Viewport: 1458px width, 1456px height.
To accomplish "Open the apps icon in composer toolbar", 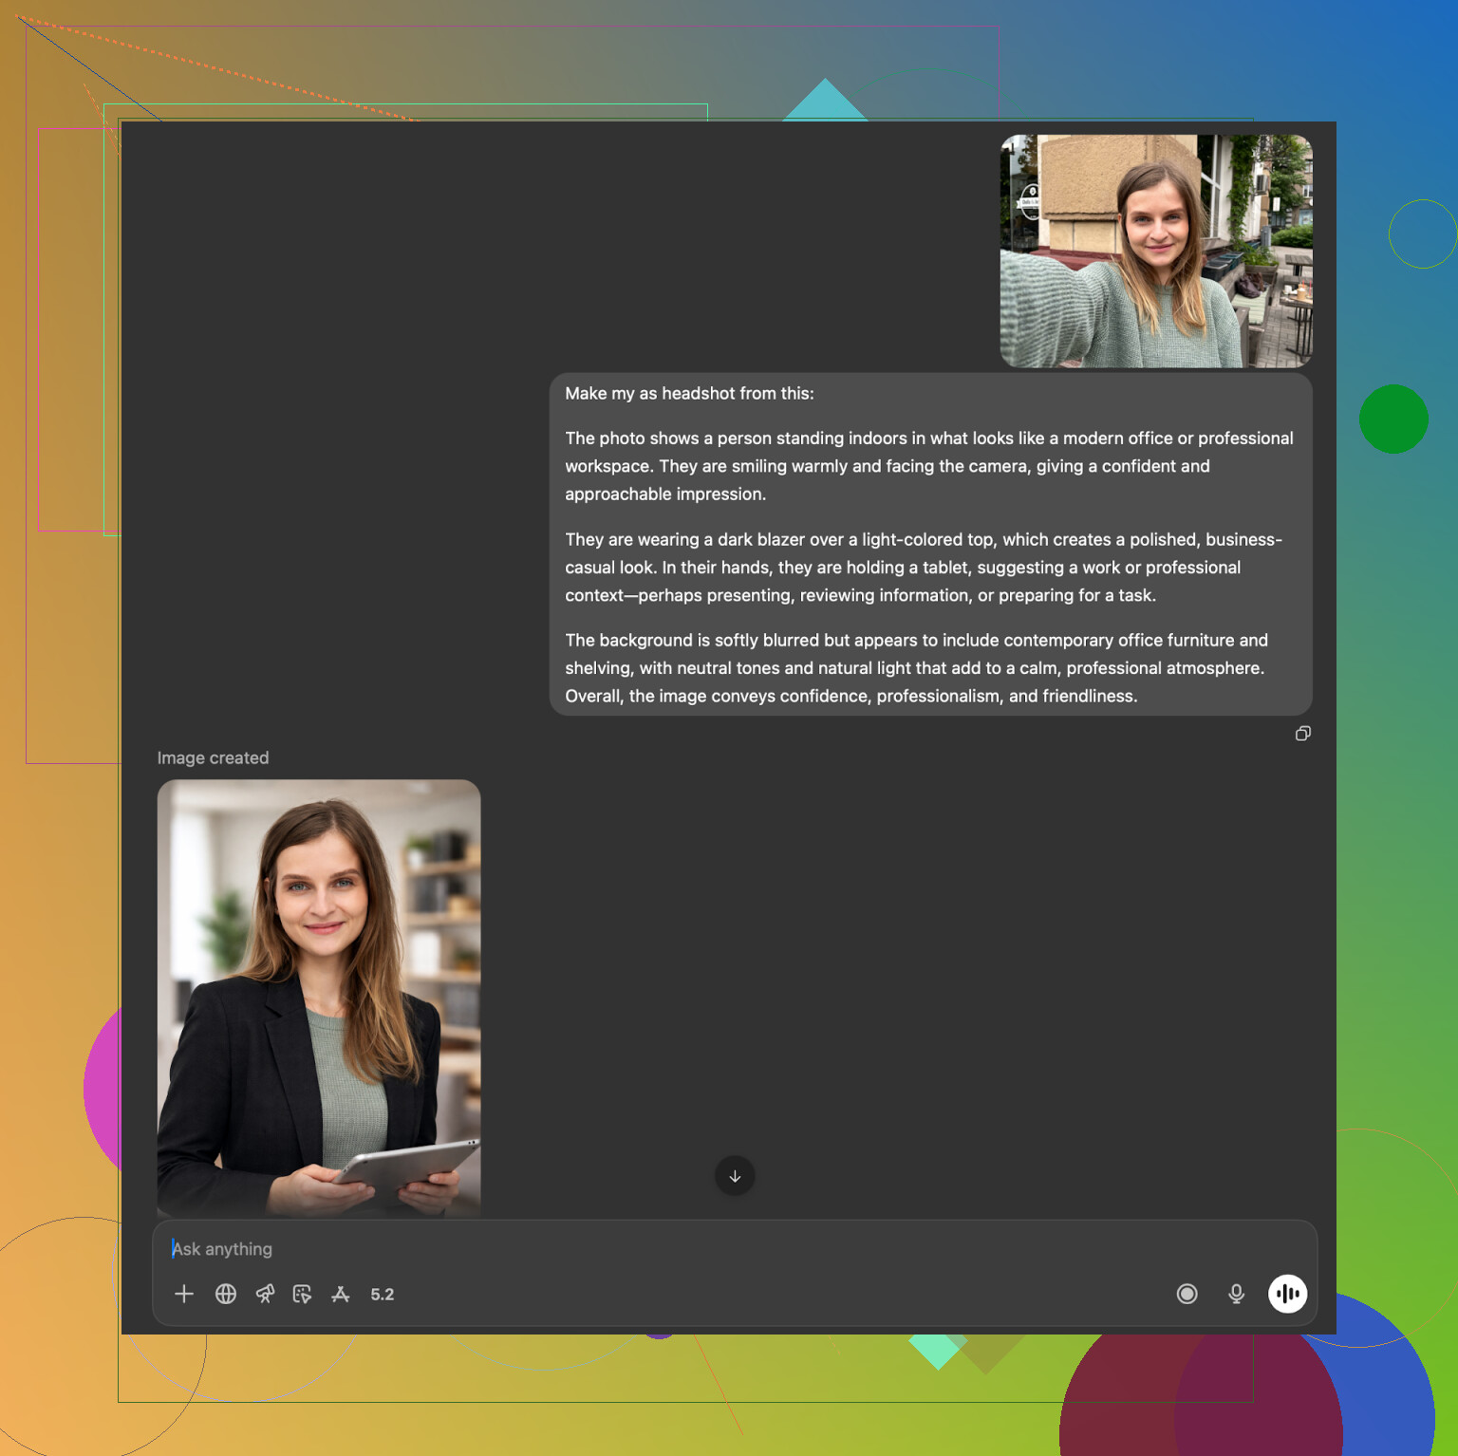I will [x=341, y=1294].
